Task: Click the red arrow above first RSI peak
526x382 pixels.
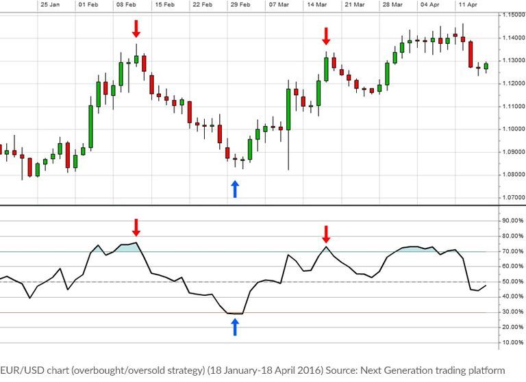Action: click(x=136, y=228)
